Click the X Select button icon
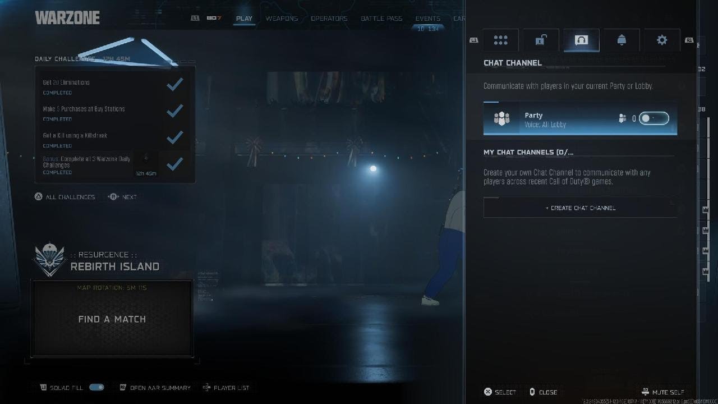718x404 pixels. [487, 392]
